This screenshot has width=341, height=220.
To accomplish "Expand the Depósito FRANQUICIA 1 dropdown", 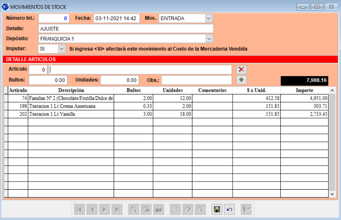I will [209, 39].
